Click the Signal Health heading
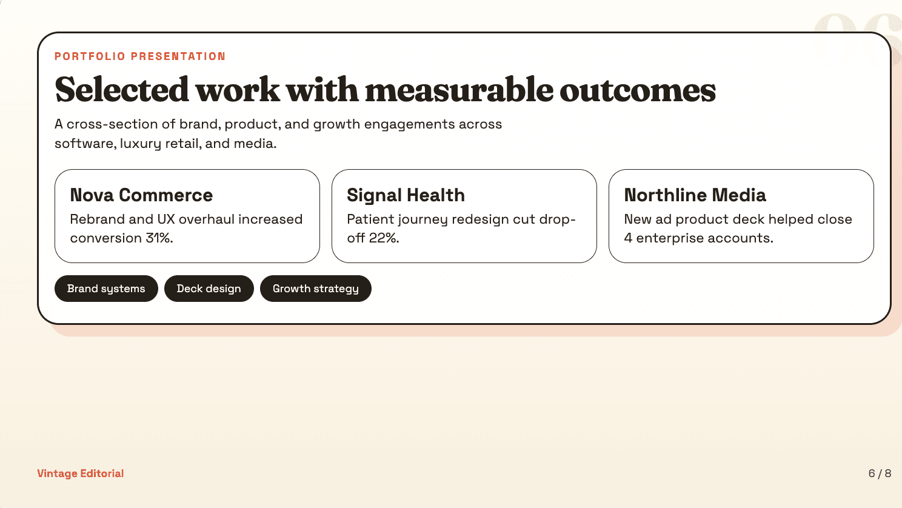Image resolution: width=902 pixels, height=508 pixels. click(406, 195)
